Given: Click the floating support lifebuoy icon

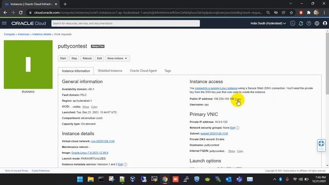Looking at the screenshot, I should point(321,144).
